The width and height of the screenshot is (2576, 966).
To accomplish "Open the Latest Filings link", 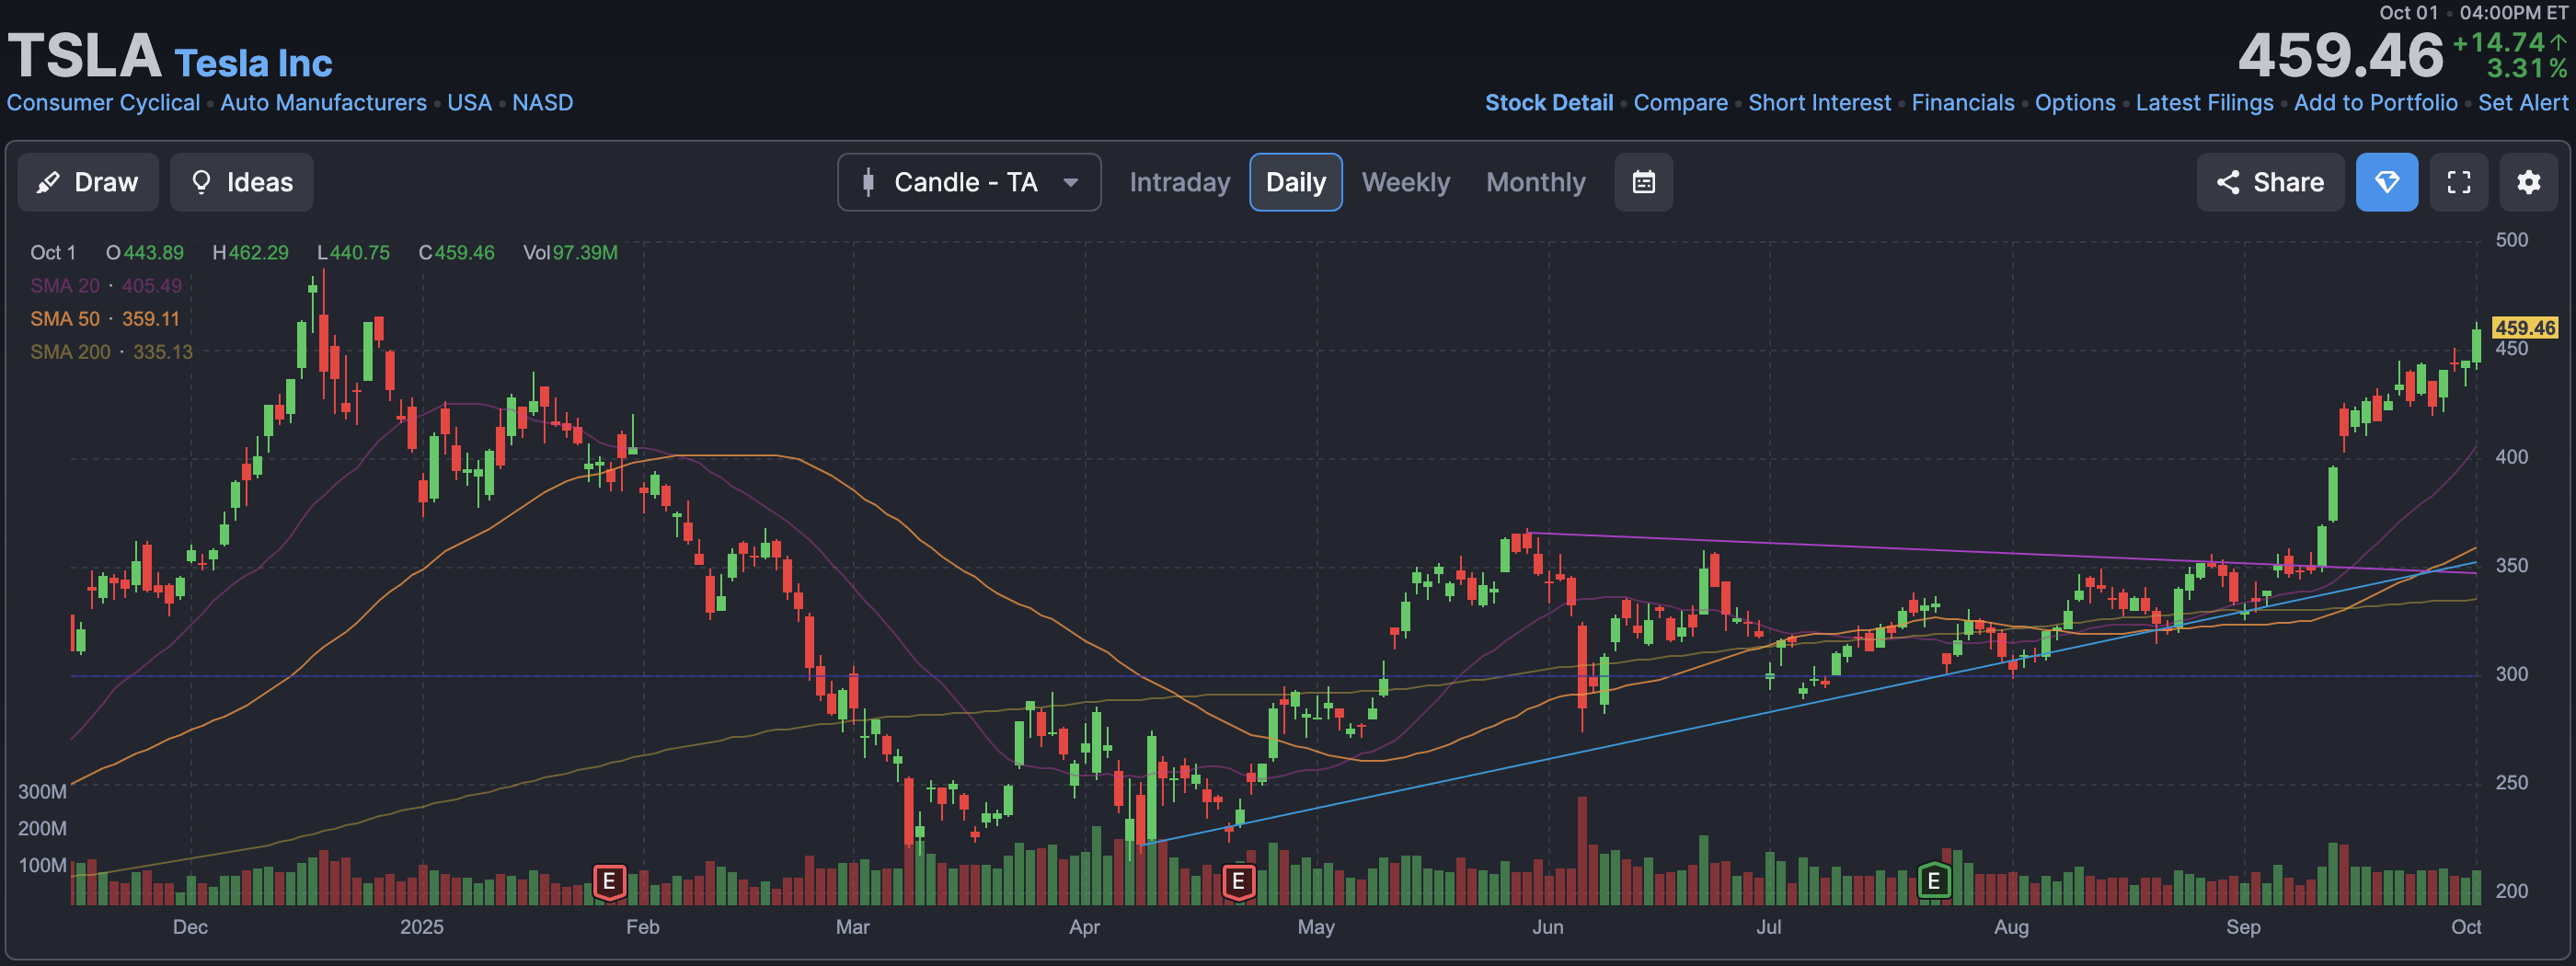I will 2204,103.
